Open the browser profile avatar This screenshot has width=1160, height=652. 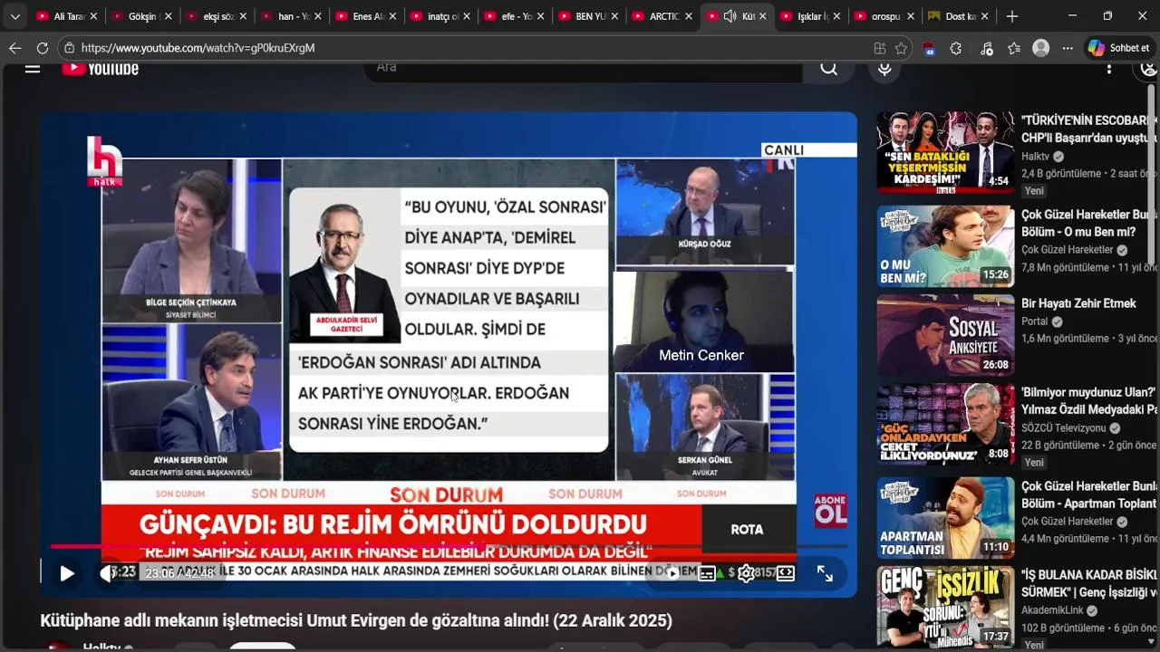pos(1041,48)
